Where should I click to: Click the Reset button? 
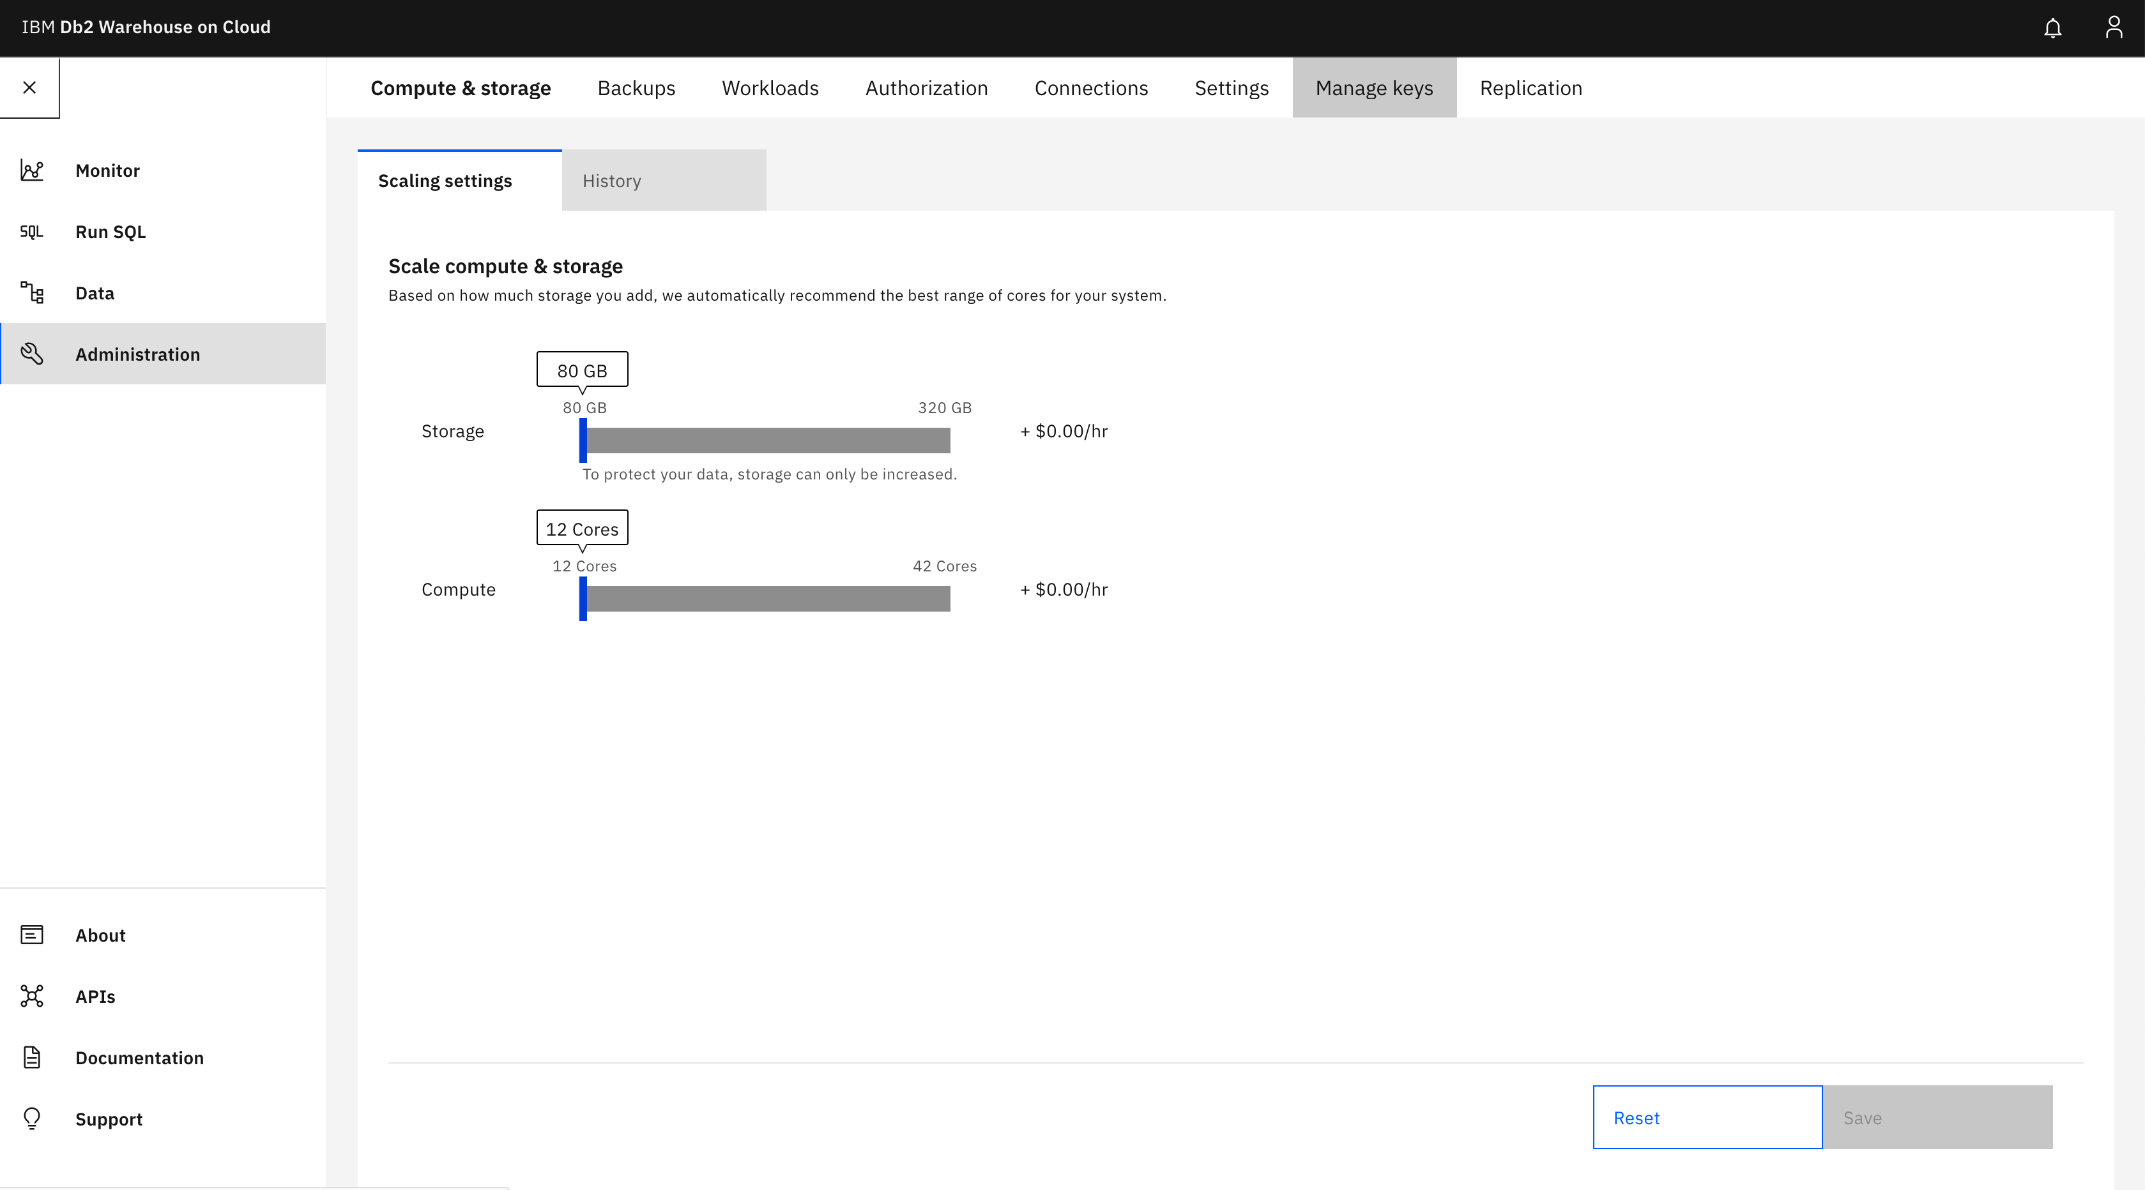click(x=1707, y=1118)
